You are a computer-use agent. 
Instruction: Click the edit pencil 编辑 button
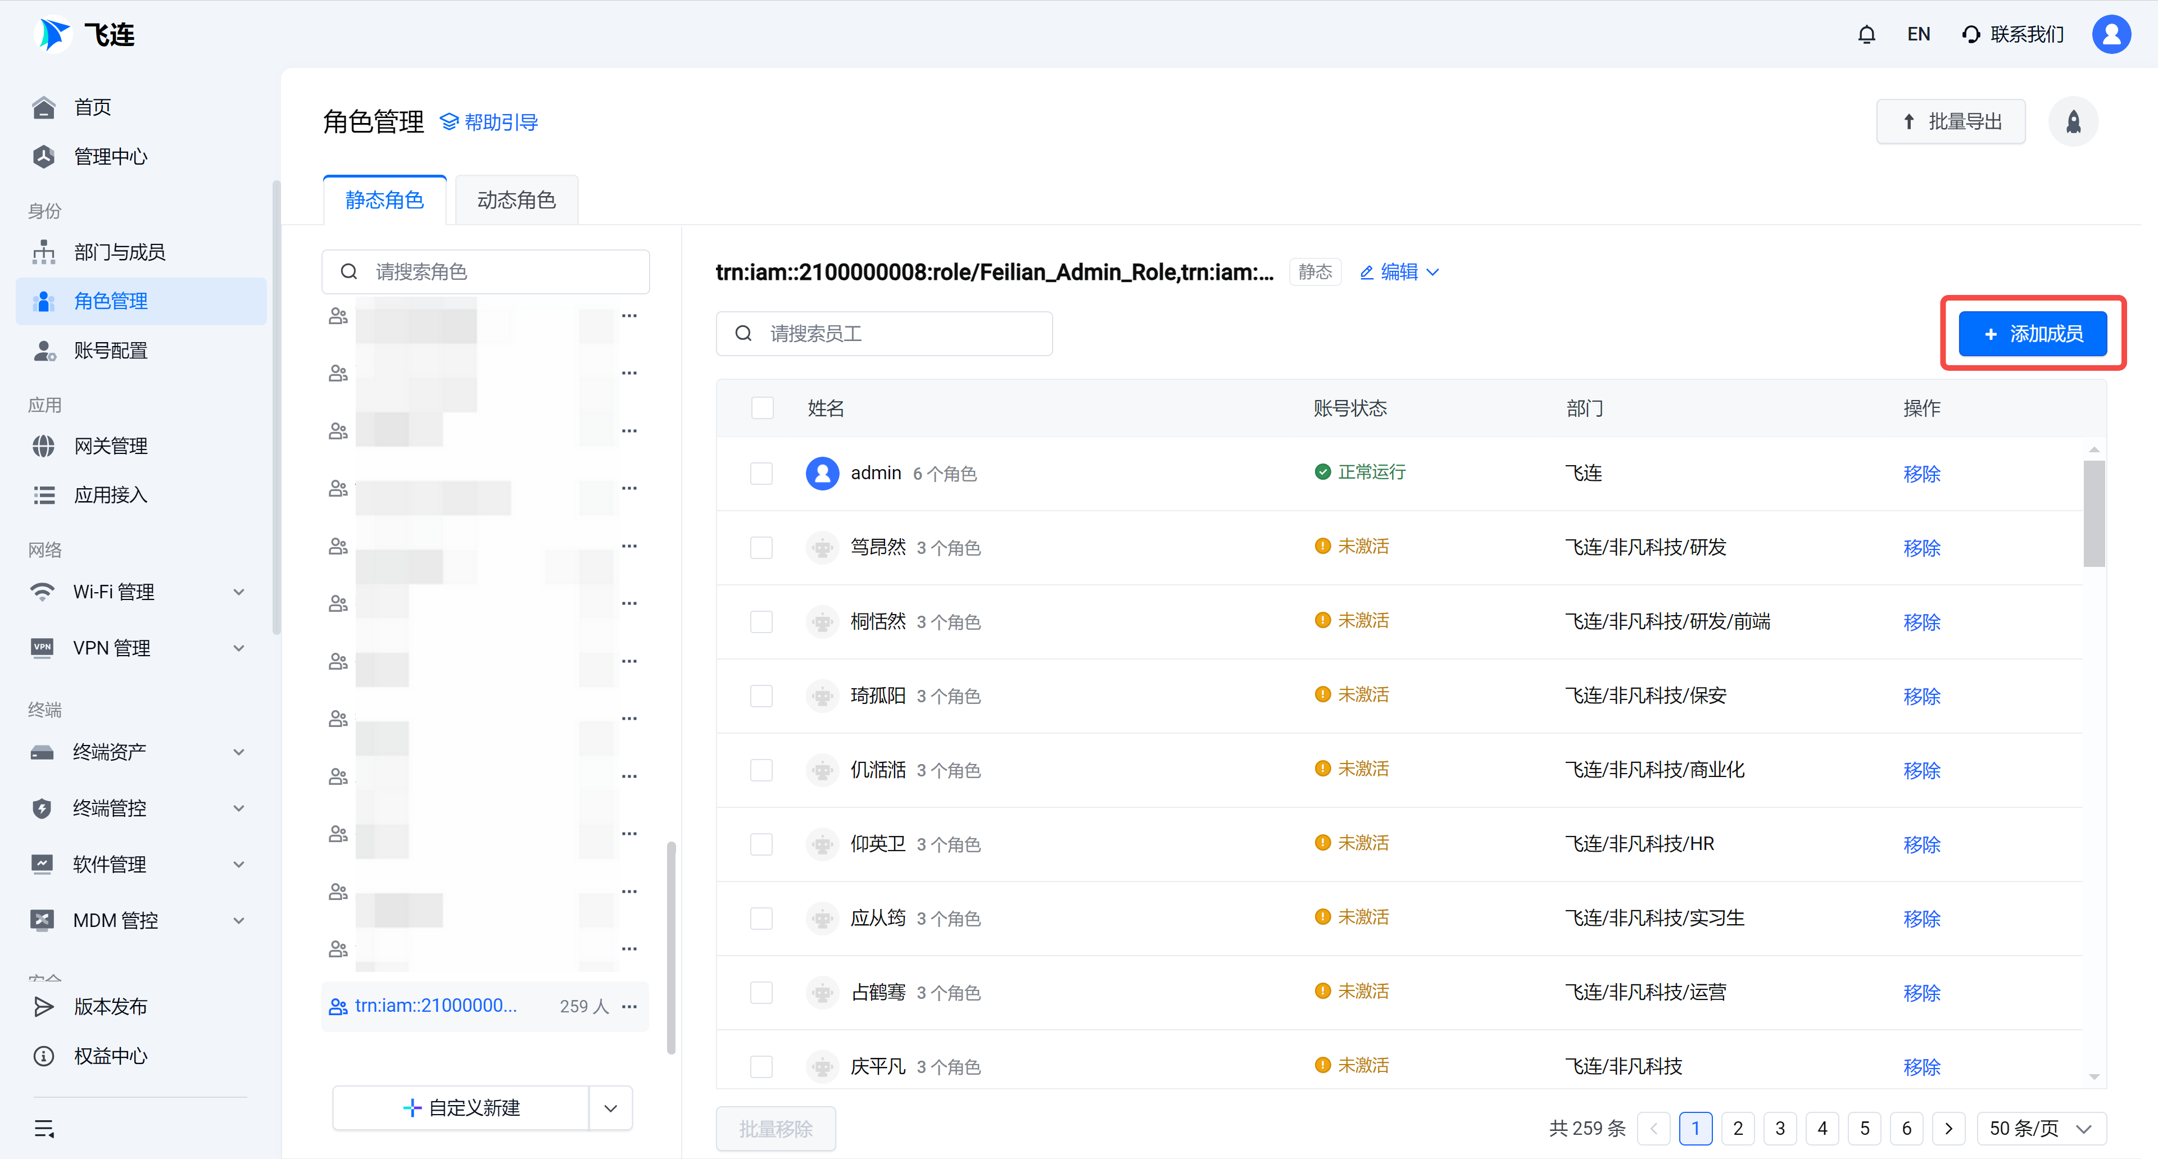1389,272
